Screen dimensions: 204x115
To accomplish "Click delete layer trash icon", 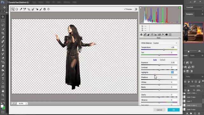I will point(199,113).
